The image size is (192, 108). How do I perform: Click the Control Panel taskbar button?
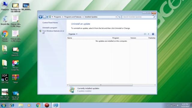coord(56,105)
